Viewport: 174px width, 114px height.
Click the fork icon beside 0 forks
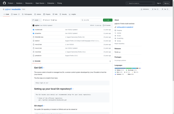click(x=115, y=41)
